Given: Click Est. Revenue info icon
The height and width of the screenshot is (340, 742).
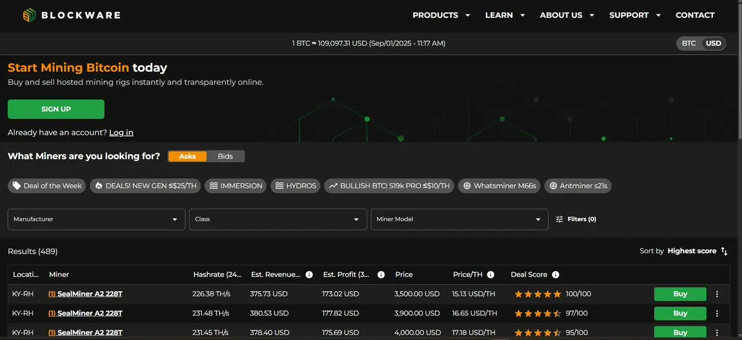Looking at the screenshot, I should tap(309, 274).
